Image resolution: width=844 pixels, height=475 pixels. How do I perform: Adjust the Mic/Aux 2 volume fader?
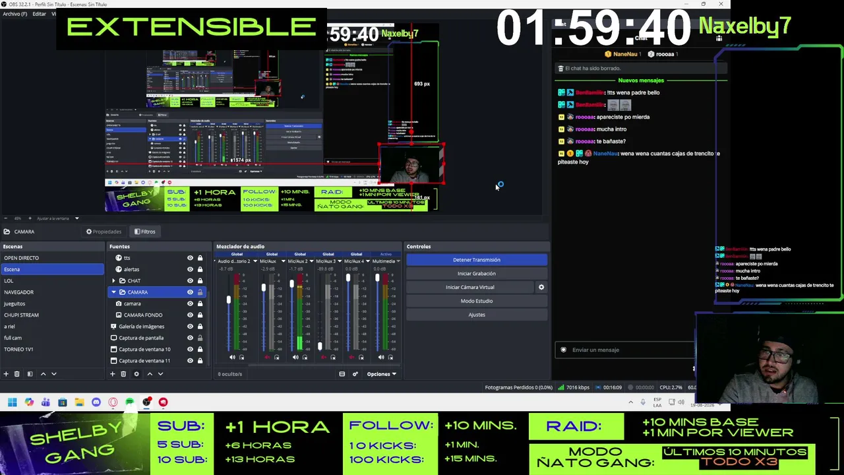(x=291, y=284)
